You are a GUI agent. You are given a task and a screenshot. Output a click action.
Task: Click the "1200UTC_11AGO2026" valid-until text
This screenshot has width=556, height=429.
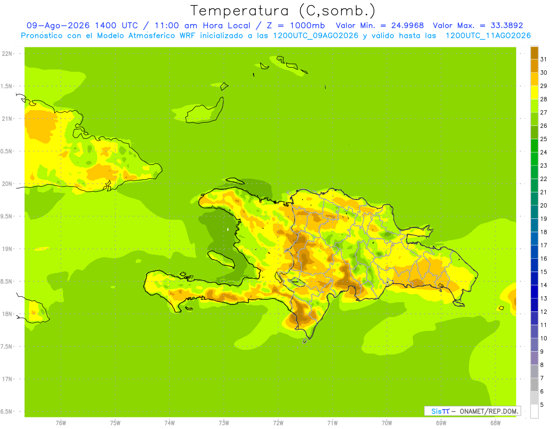point(488,36)
